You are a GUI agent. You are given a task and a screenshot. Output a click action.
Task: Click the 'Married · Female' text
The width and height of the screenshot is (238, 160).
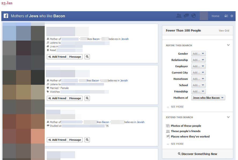click(x=59, y=88)
